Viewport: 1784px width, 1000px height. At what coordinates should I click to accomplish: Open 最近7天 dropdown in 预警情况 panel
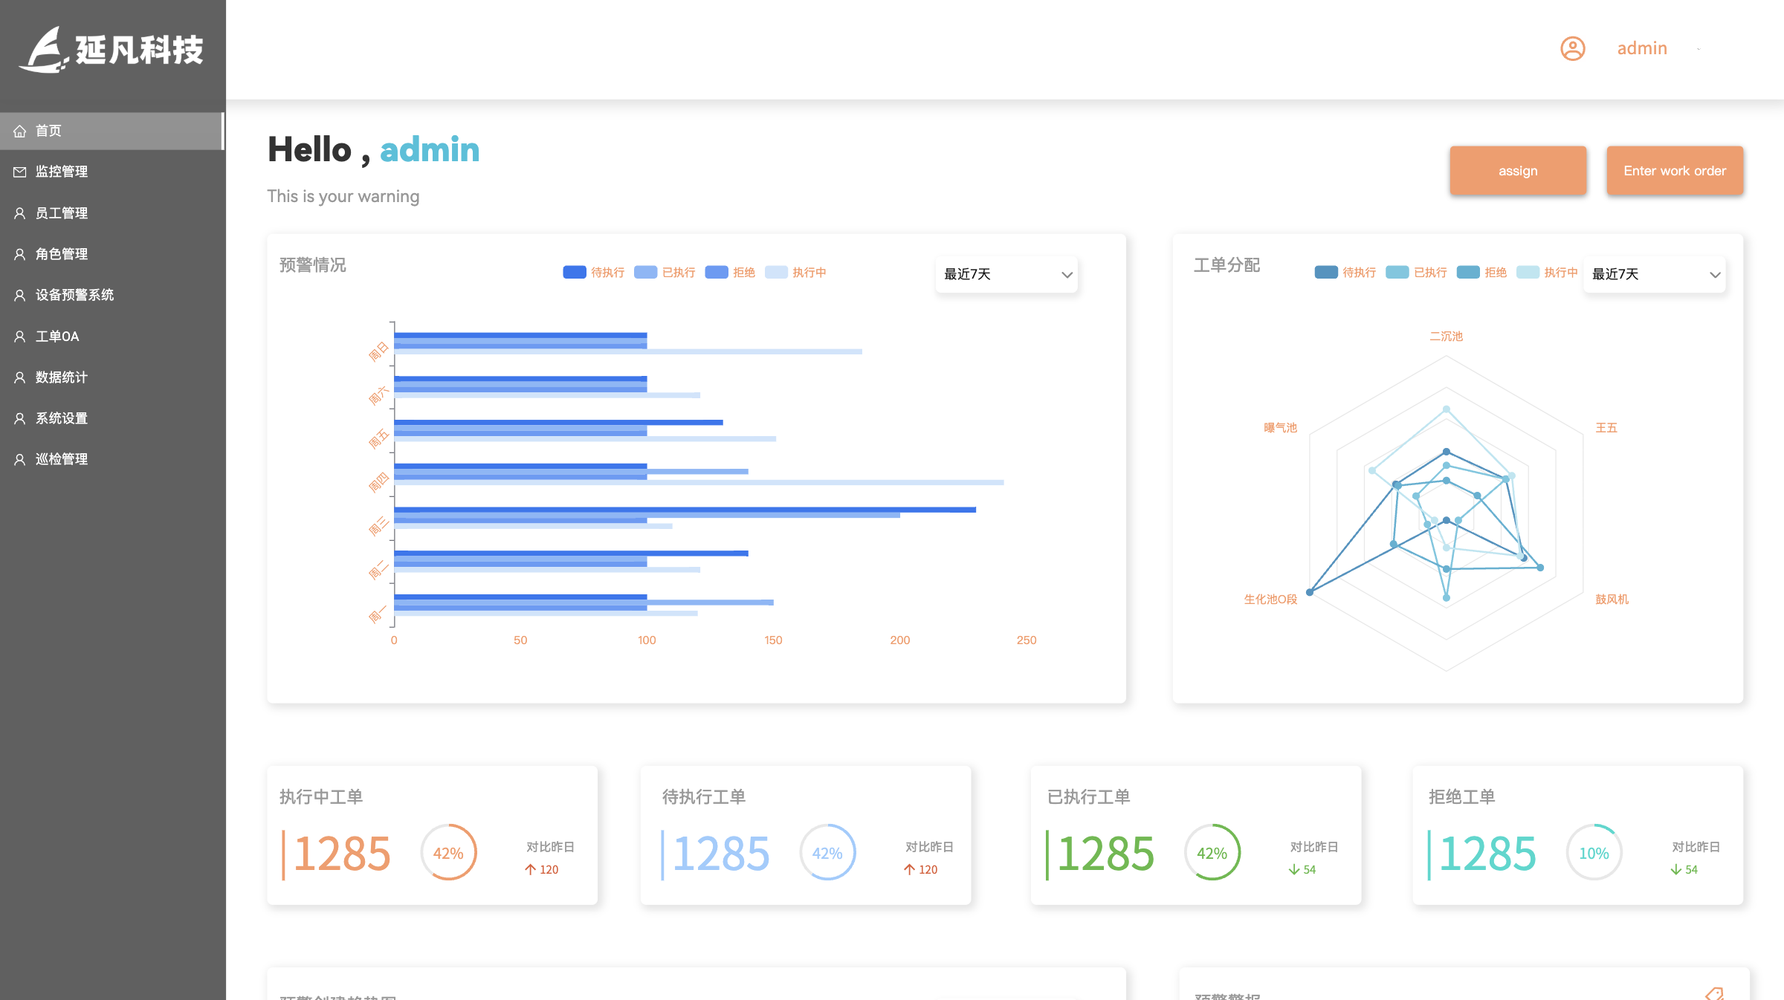tap(1006, 274)
